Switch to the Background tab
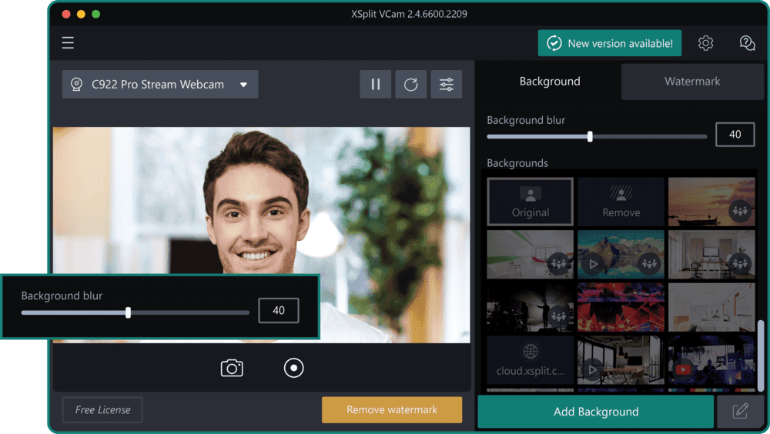This screenshot has height=434, width=770. pos(550,81)
